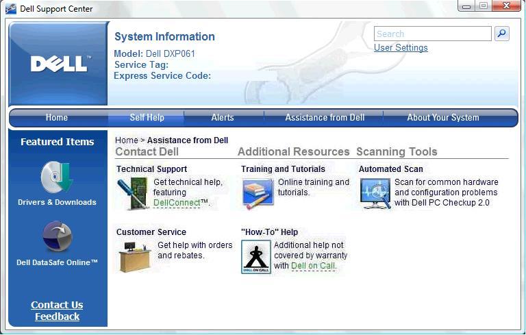Click the Dell logo
This screenshot has width=526, height=335.
coord(59,64)
